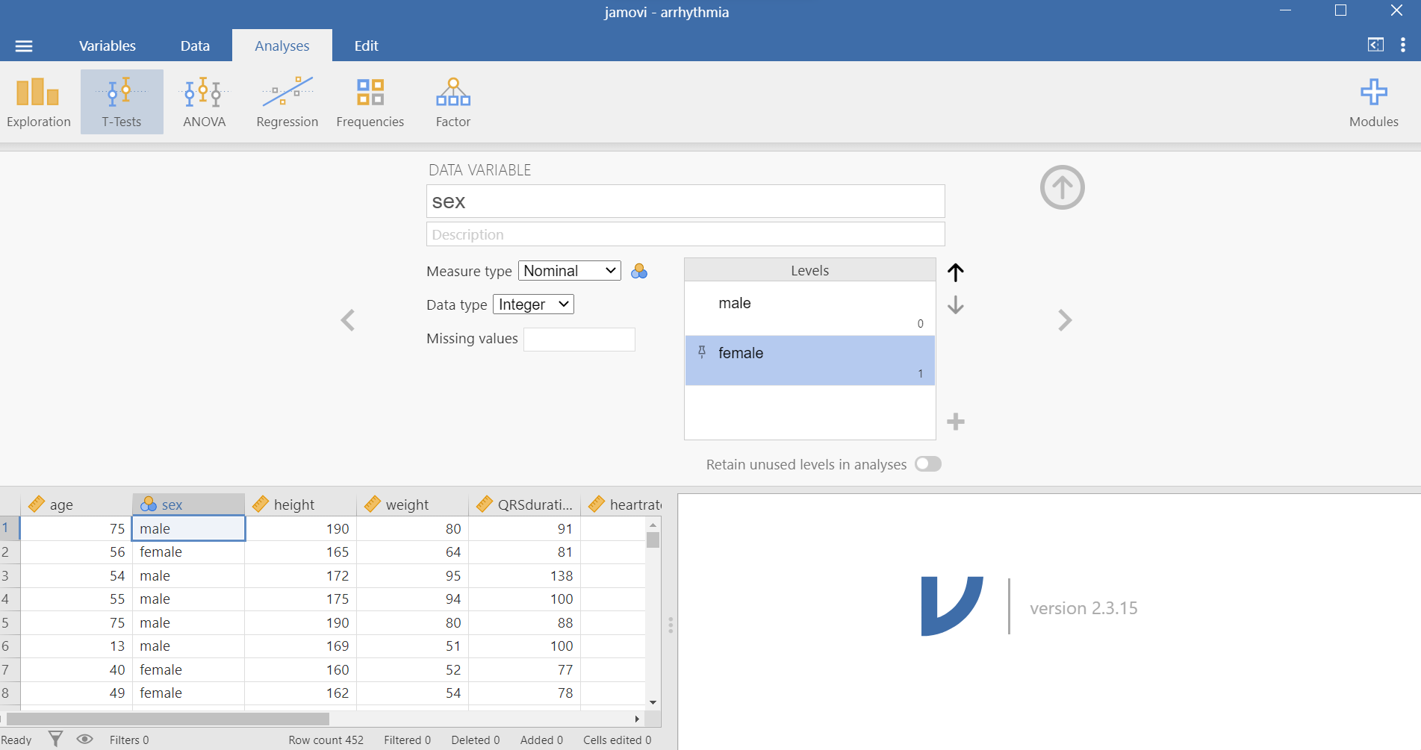This screenshot has height=750, width=1421.
Task: Toggle Retain unused levels in analyses
Action: click(x=928, y=464)
